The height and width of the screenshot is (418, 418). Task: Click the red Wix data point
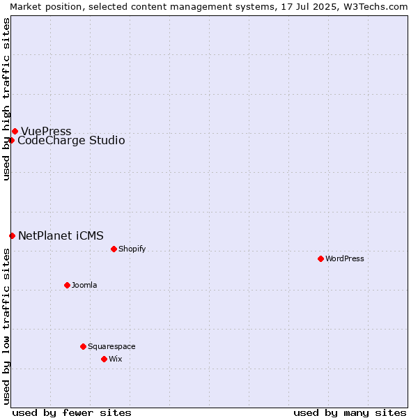pyautogui.click(x=104, y=359)
